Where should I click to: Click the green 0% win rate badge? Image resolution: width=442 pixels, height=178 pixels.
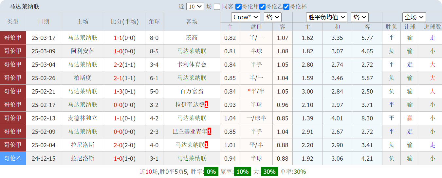point(211,172)
